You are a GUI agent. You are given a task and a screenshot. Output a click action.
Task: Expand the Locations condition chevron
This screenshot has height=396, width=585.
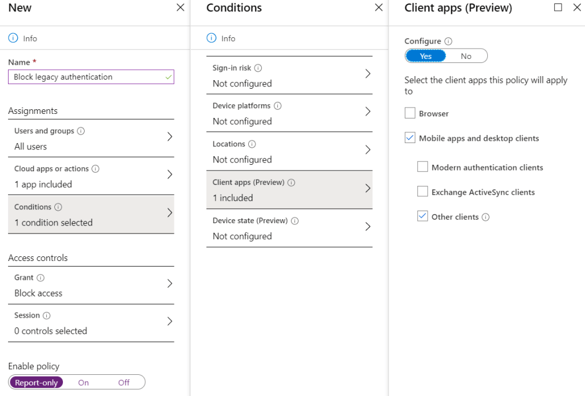[x=368, y=150]
